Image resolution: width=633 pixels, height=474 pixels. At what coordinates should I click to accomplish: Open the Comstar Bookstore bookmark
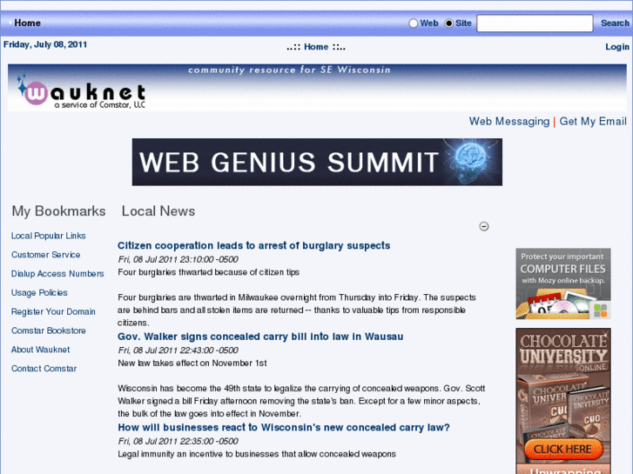pyautogui.click(x=49, y=330)
